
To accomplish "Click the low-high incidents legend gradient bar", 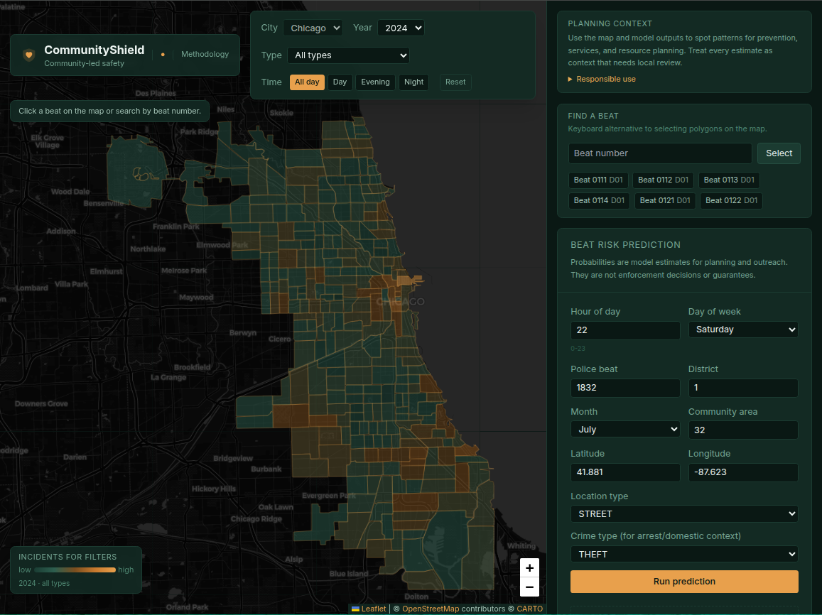I will click(75, 570).
